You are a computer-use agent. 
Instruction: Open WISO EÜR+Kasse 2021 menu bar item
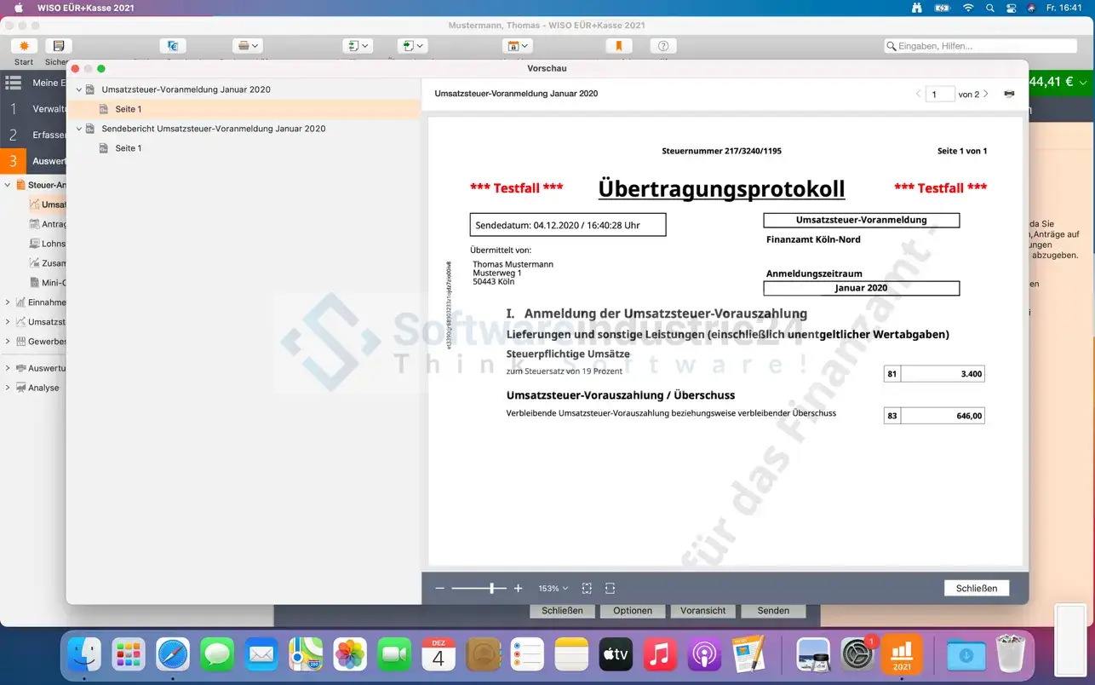(x=85, y=8)
